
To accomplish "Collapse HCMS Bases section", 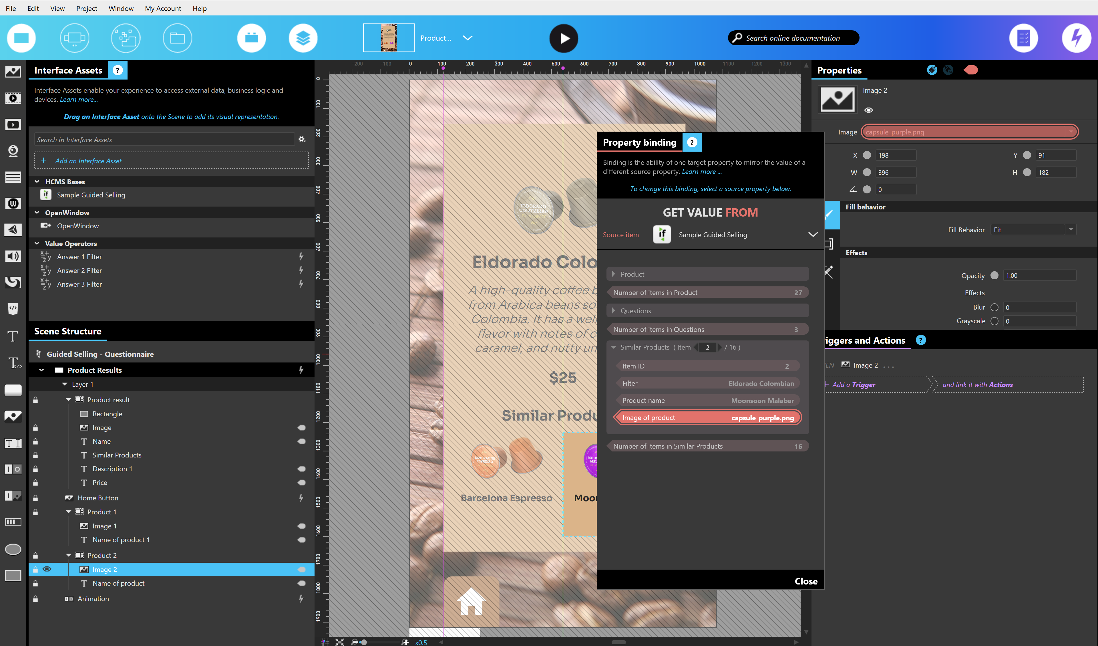I will pyautogui.click(x=37, y=181).
